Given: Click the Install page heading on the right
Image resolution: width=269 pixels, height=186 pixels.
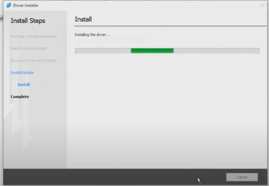Looking at the screenshot, I should pyautogui.click(x=83, y=19).
